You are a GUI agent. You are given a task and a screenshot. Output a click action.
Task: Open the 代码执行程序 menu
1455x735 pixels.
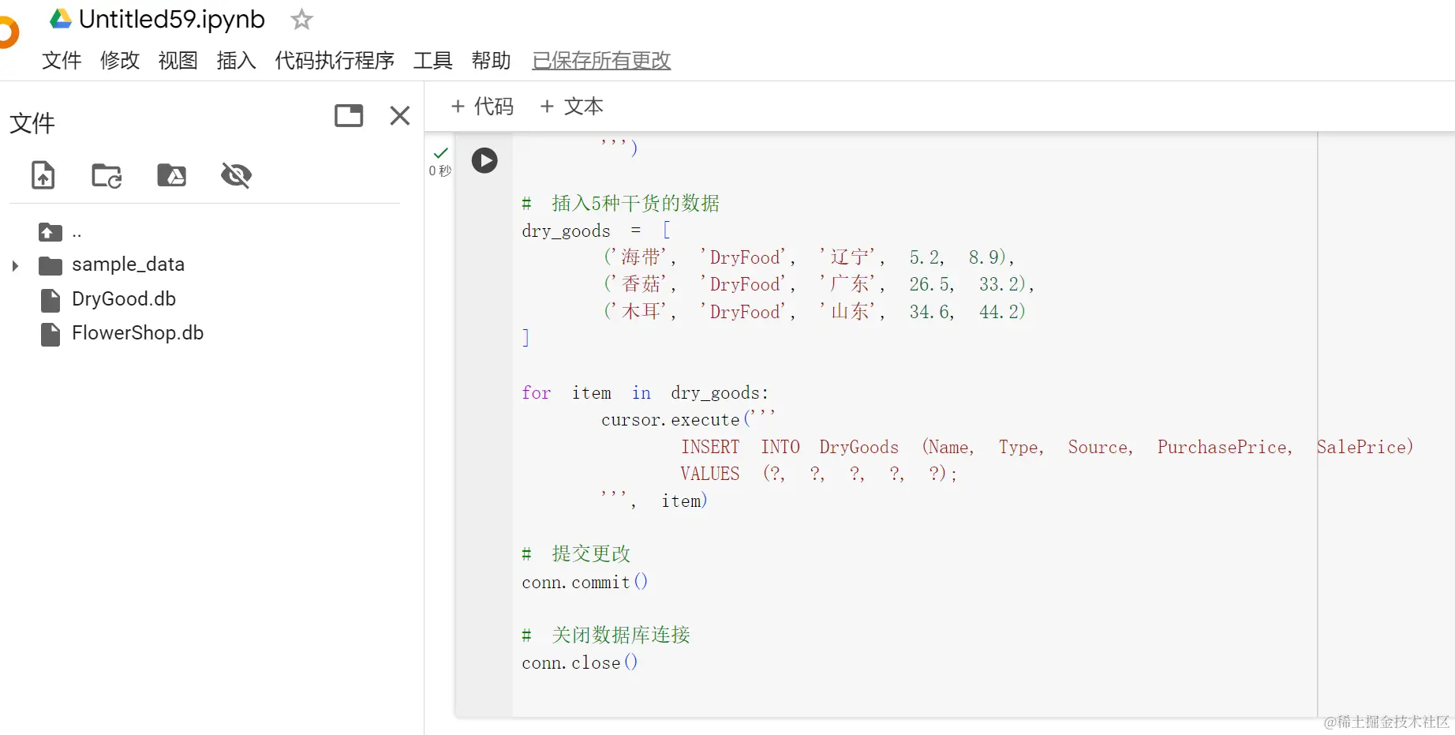tap(335, 60)
